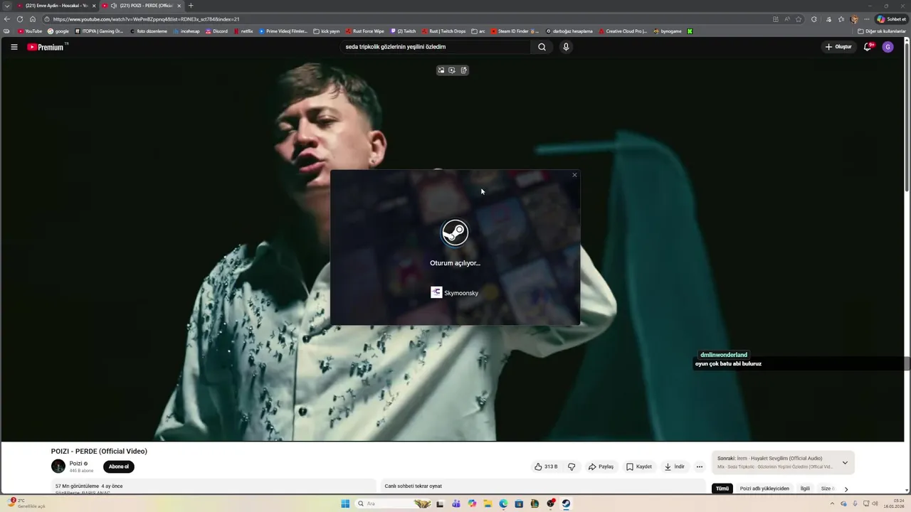Click the Skymoonsky avatar in Steam dialog
This screenshot has width=911, height=512.
click(x=436, y=292)
